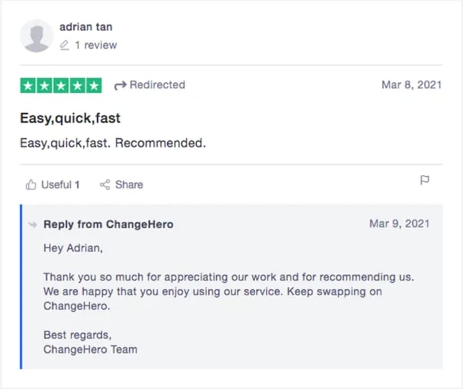
Task: Click the Reply from ChangeHero heading
Action: click(x=108, y=224)
